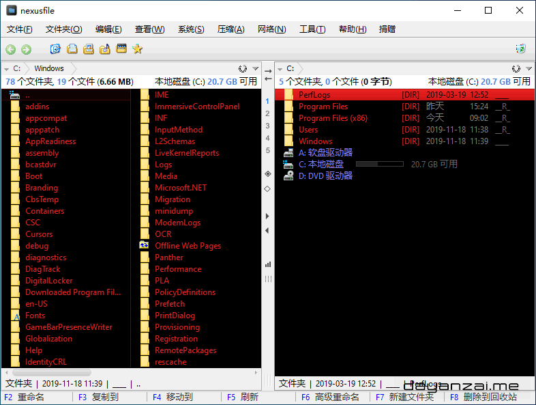Go back with the green left arrow
Screen dimensions: 536x405
coord(11,49)
